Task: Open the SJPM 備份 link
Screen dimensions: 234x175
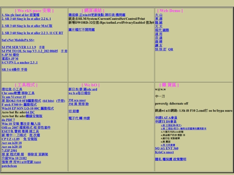Action: (x=10, y=55)
